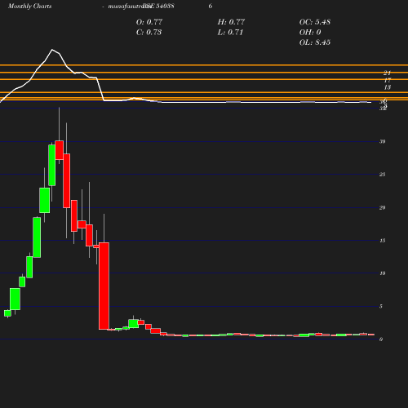Click the indicator axis label 17
Image resolution: width=408 pixels, height=408 pixels.
(x=388, y=80)
